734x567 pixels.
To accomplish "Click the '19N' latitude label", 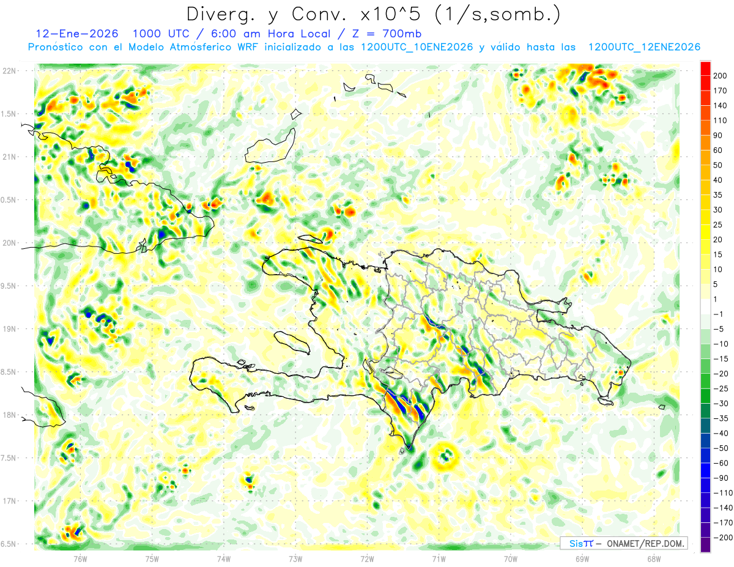I will tap(9, 329).
